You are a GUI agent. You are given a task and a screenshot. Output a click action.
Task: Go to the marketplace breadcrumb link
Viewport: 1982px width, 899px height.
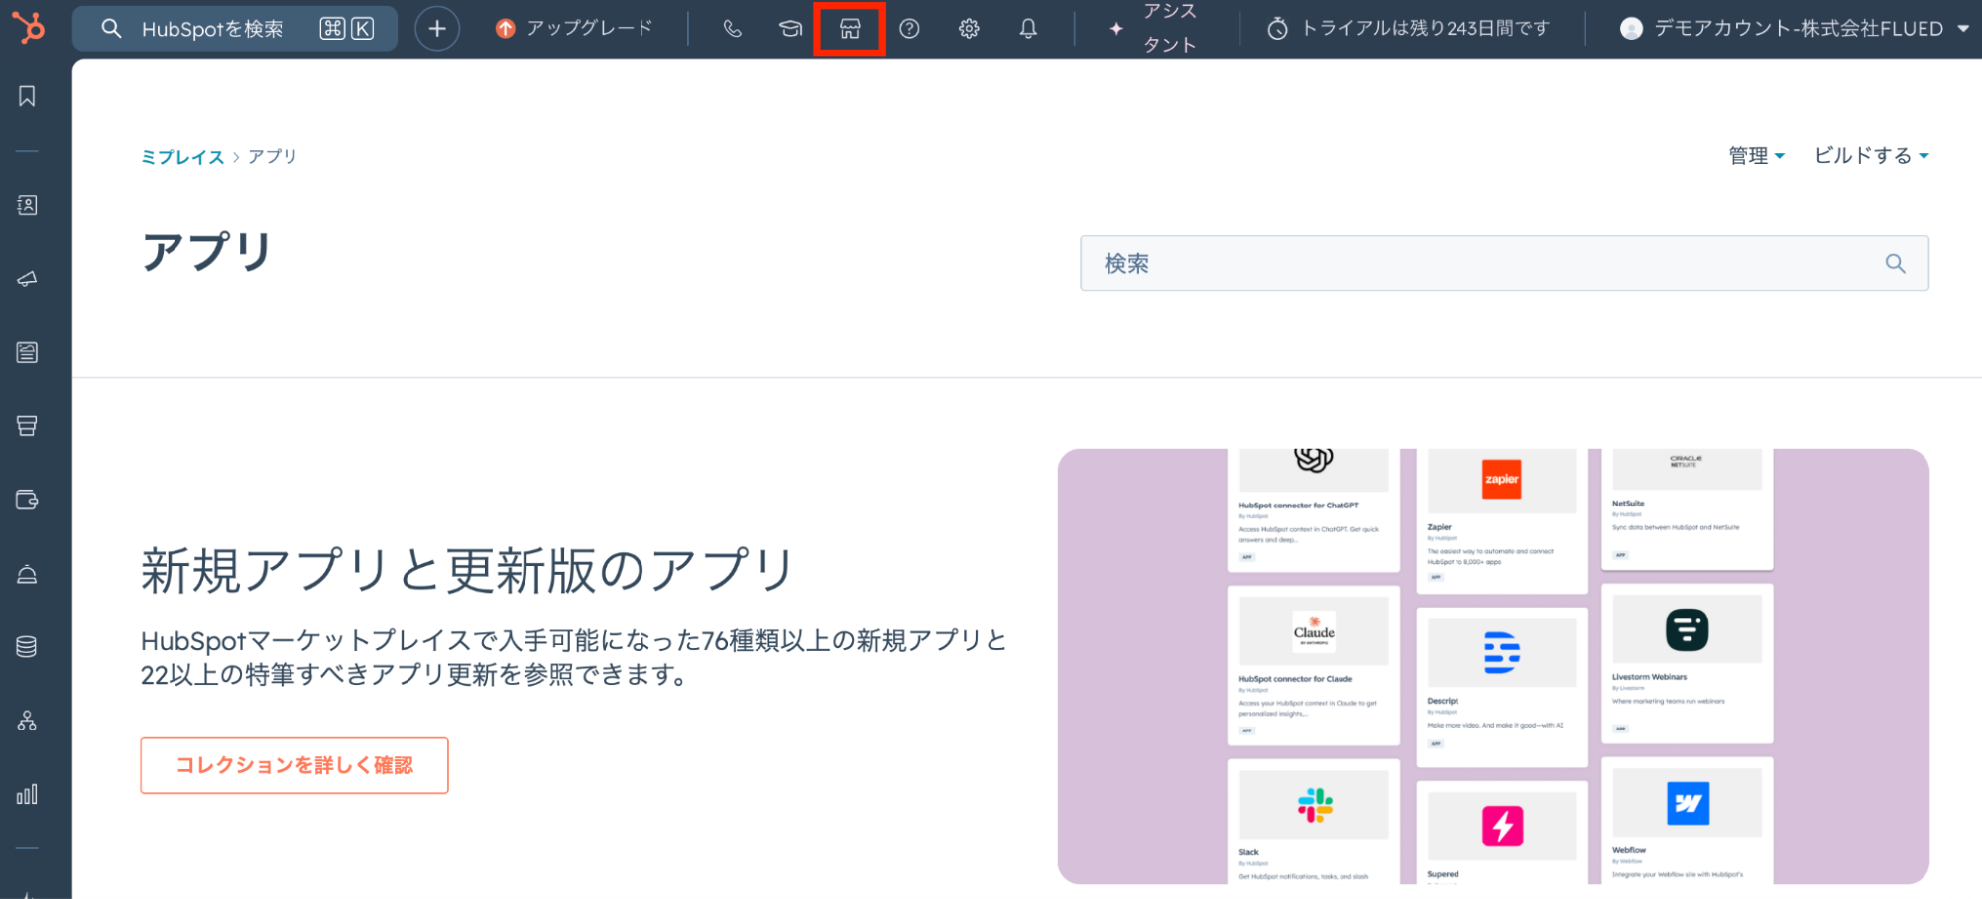click(x=182, y=157)
